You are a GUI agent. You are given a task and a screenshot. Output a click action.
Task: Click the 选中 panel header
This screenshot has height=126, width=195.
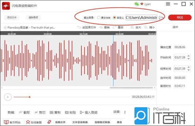(175, 27)
